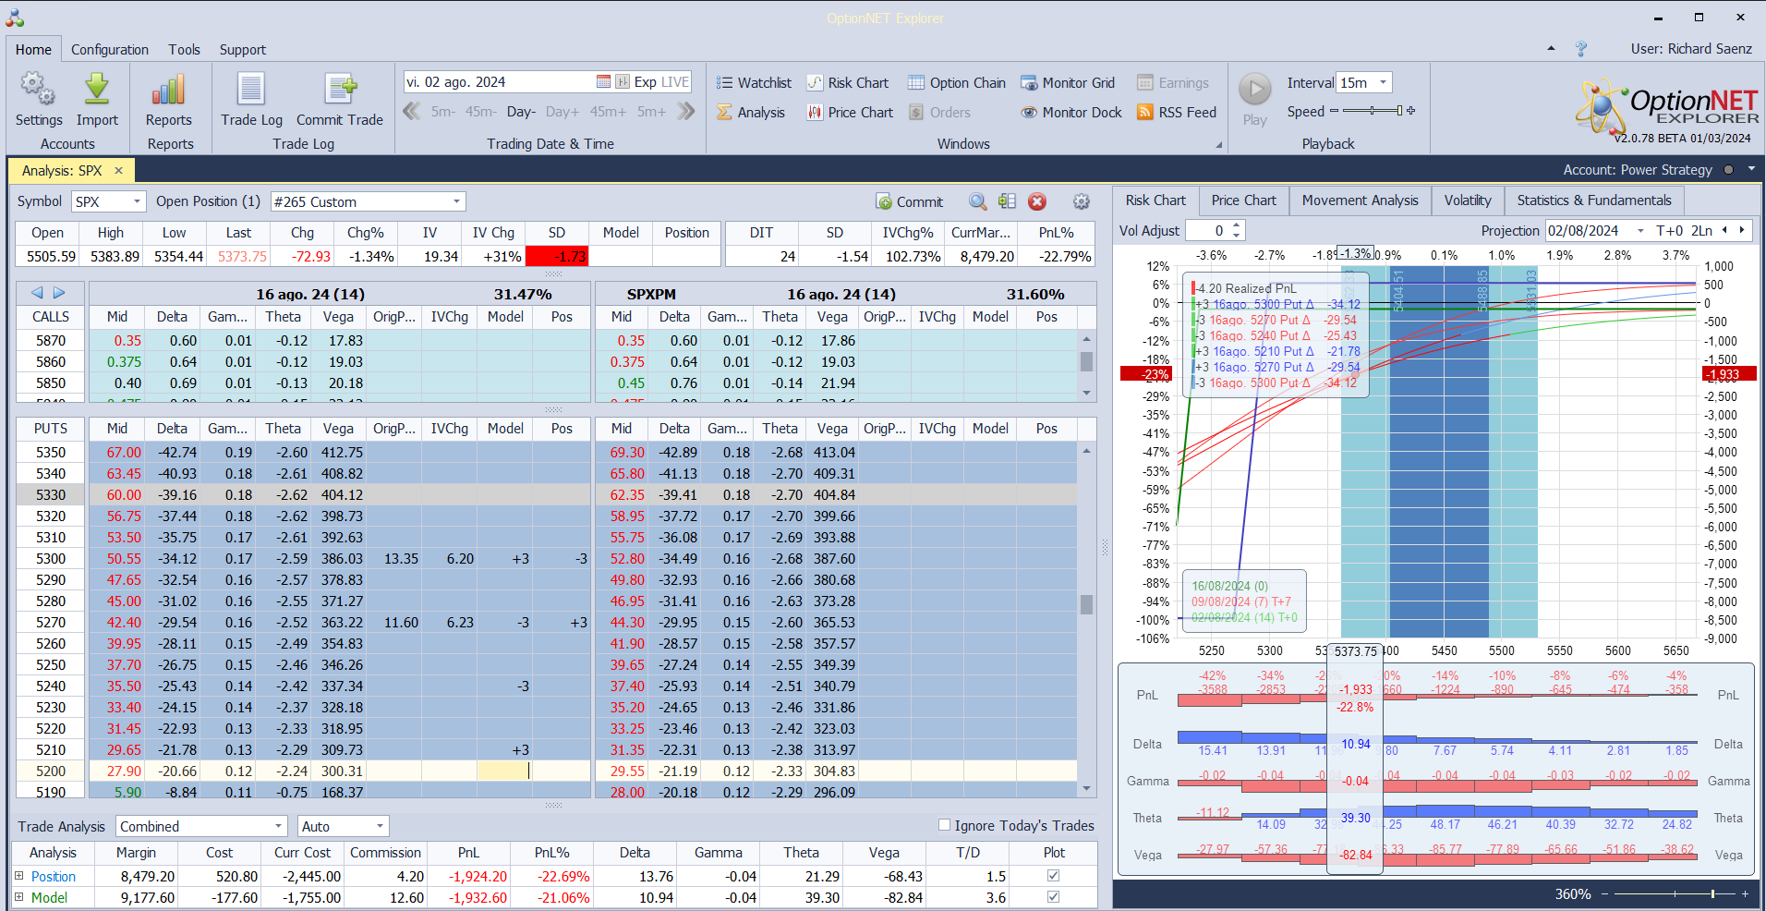
Task: Open the Symbol SPX dropdown
Action: pyautogui.click(x=138, y=201)
